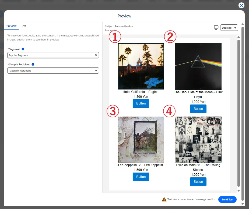This screenshot has height=209, width=249.
Task: Click outer dialog scrollbar up arrow
Action: click(x=243, y=24)
